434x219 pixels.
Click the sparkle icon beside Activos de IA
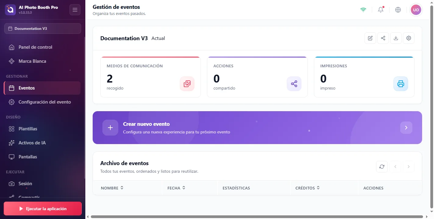click(x=12, y=143)
